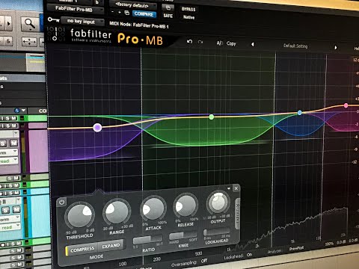Click the COMPARE button
Viewport: 359px width, 269px height.
click(x=144, y=14)
